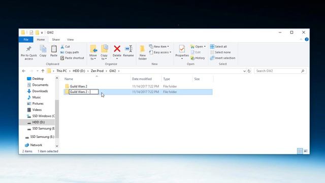Click Select all
This screenshot has width=325, height=183.
218,47
